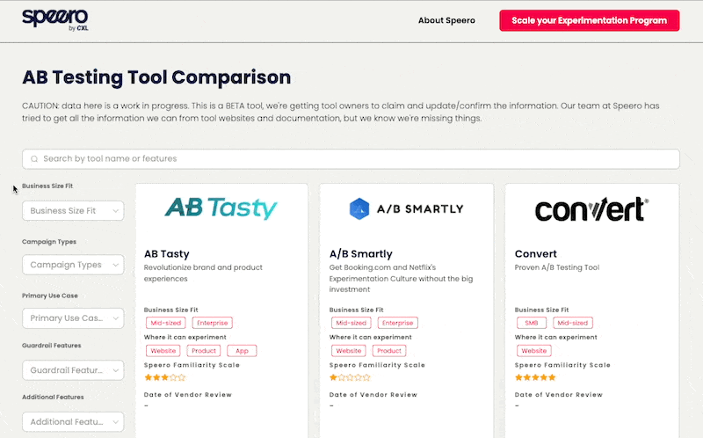Click Website tag on A/B Smartly card
Screen dimensions: 703x438
349,351
